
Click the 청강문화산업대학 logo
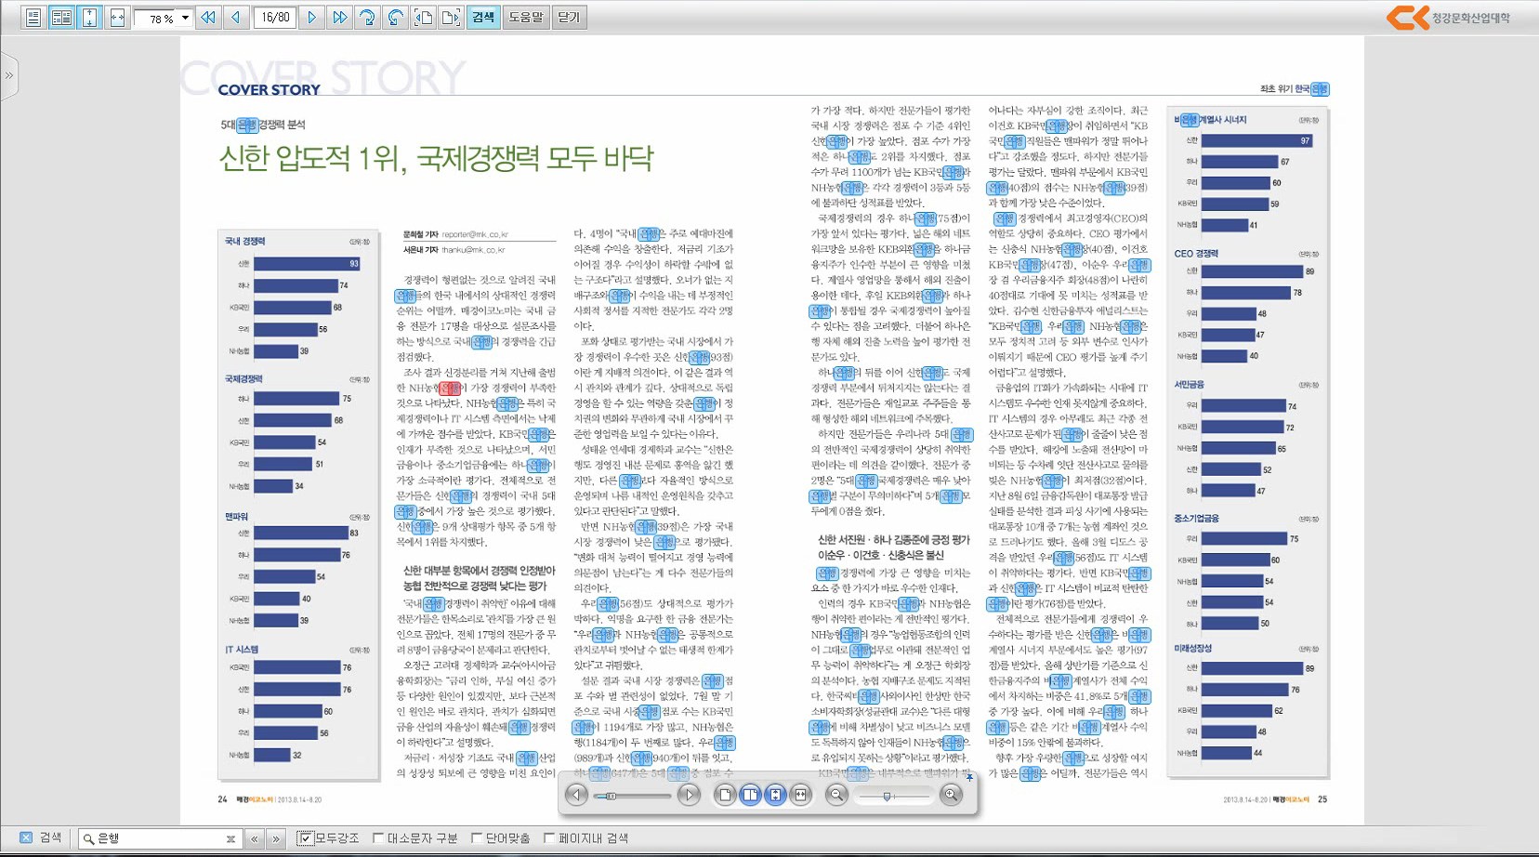click(1448, 18)
